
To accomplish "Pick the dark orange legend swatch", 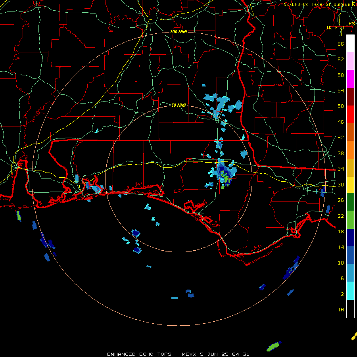I will click(350, 132).
